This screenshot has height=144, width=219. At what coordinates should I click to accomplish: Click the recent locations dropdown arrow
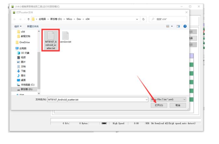(x=25, y=19)
